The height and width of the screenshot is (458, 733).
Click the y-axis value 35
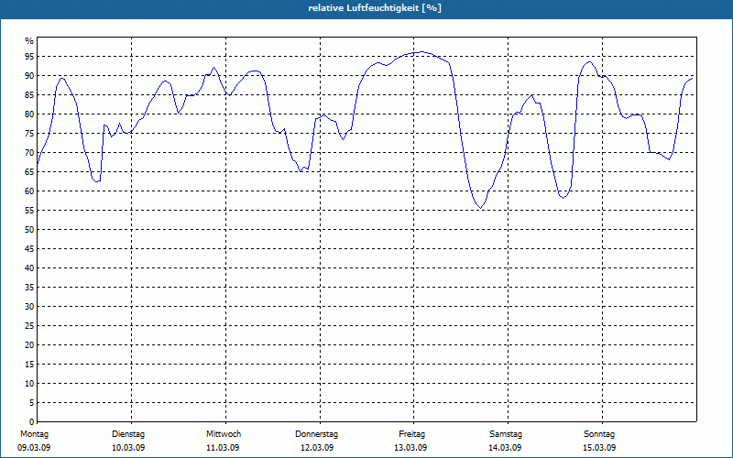29,288
